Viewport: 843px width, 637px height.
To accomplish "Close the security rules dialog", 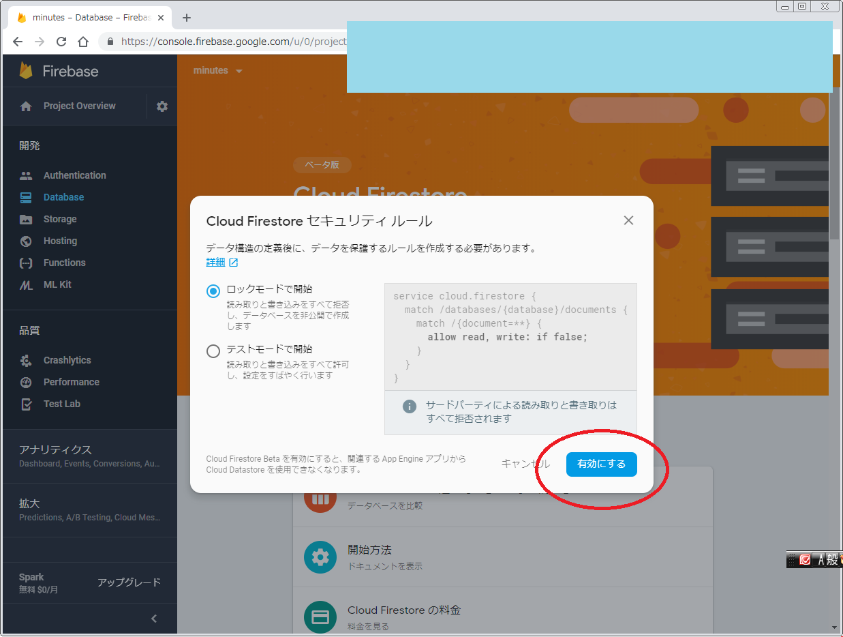I will pos(628,220).
